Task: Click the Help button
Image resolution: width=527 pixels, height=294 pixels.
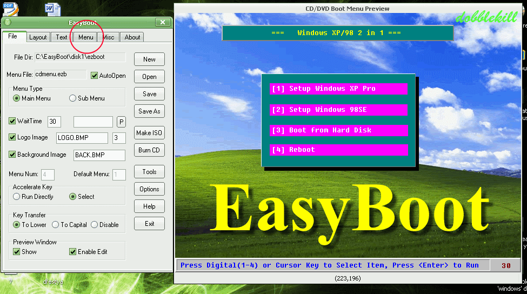Action: point(149,206)
